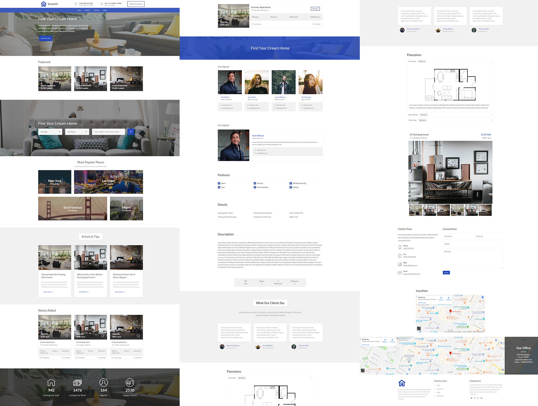Click the Get Started button
This screenshot has height=406, width=538.
coord(45,38)
